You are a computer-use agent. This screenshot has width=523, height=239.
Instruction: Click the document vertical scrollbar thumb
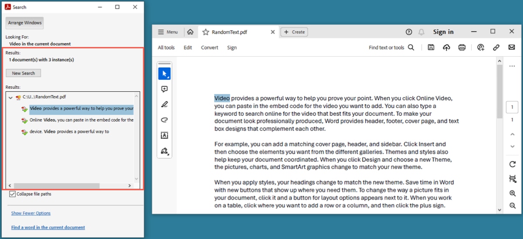(x=499, y=91)
